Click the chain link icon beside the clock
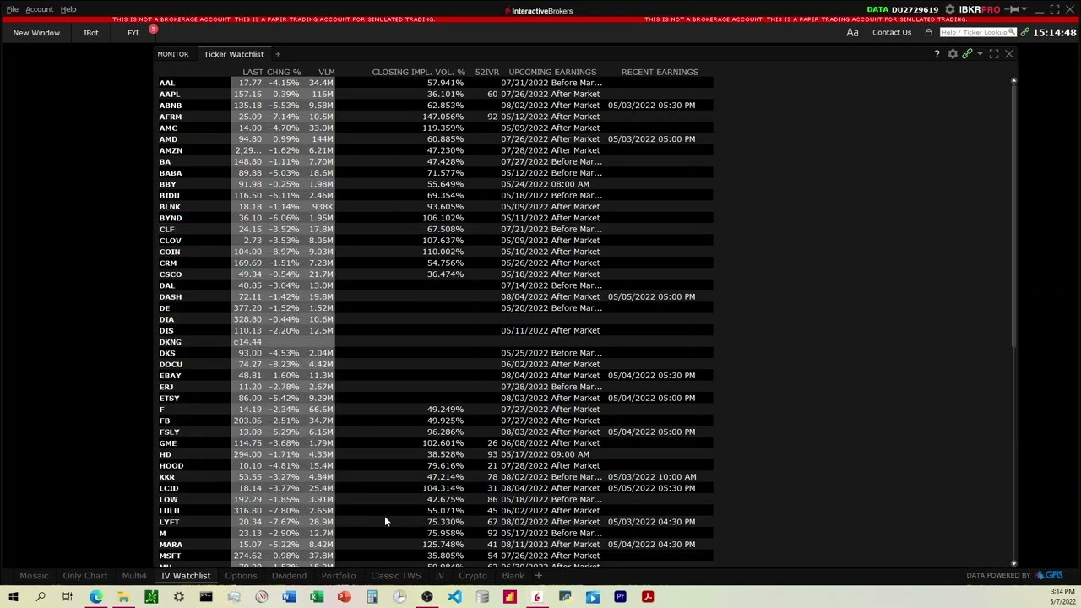 (1024, 32)
